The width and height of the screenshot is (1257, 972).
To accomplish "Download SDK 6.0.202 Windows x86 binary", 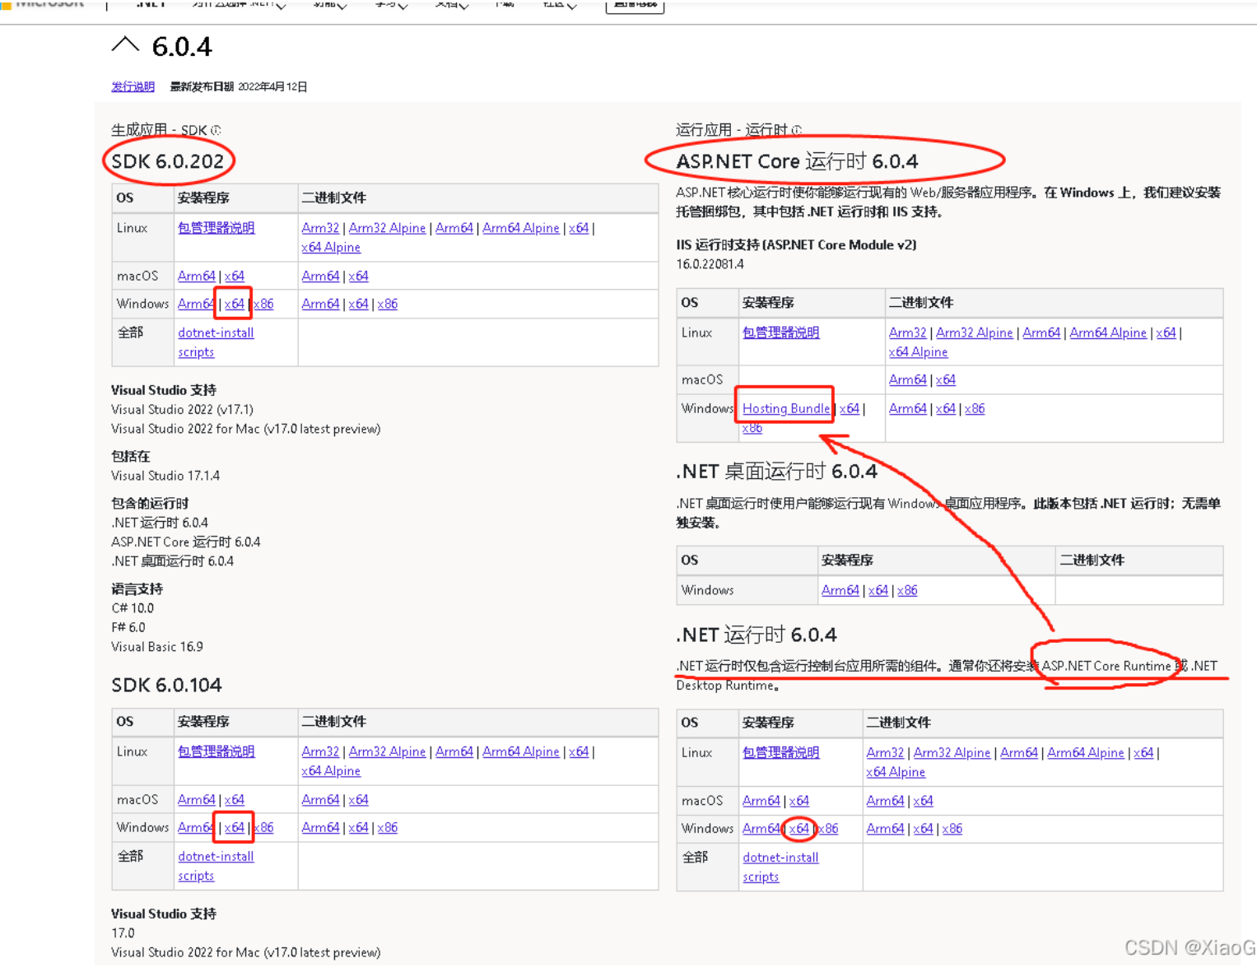I will 387,304.
